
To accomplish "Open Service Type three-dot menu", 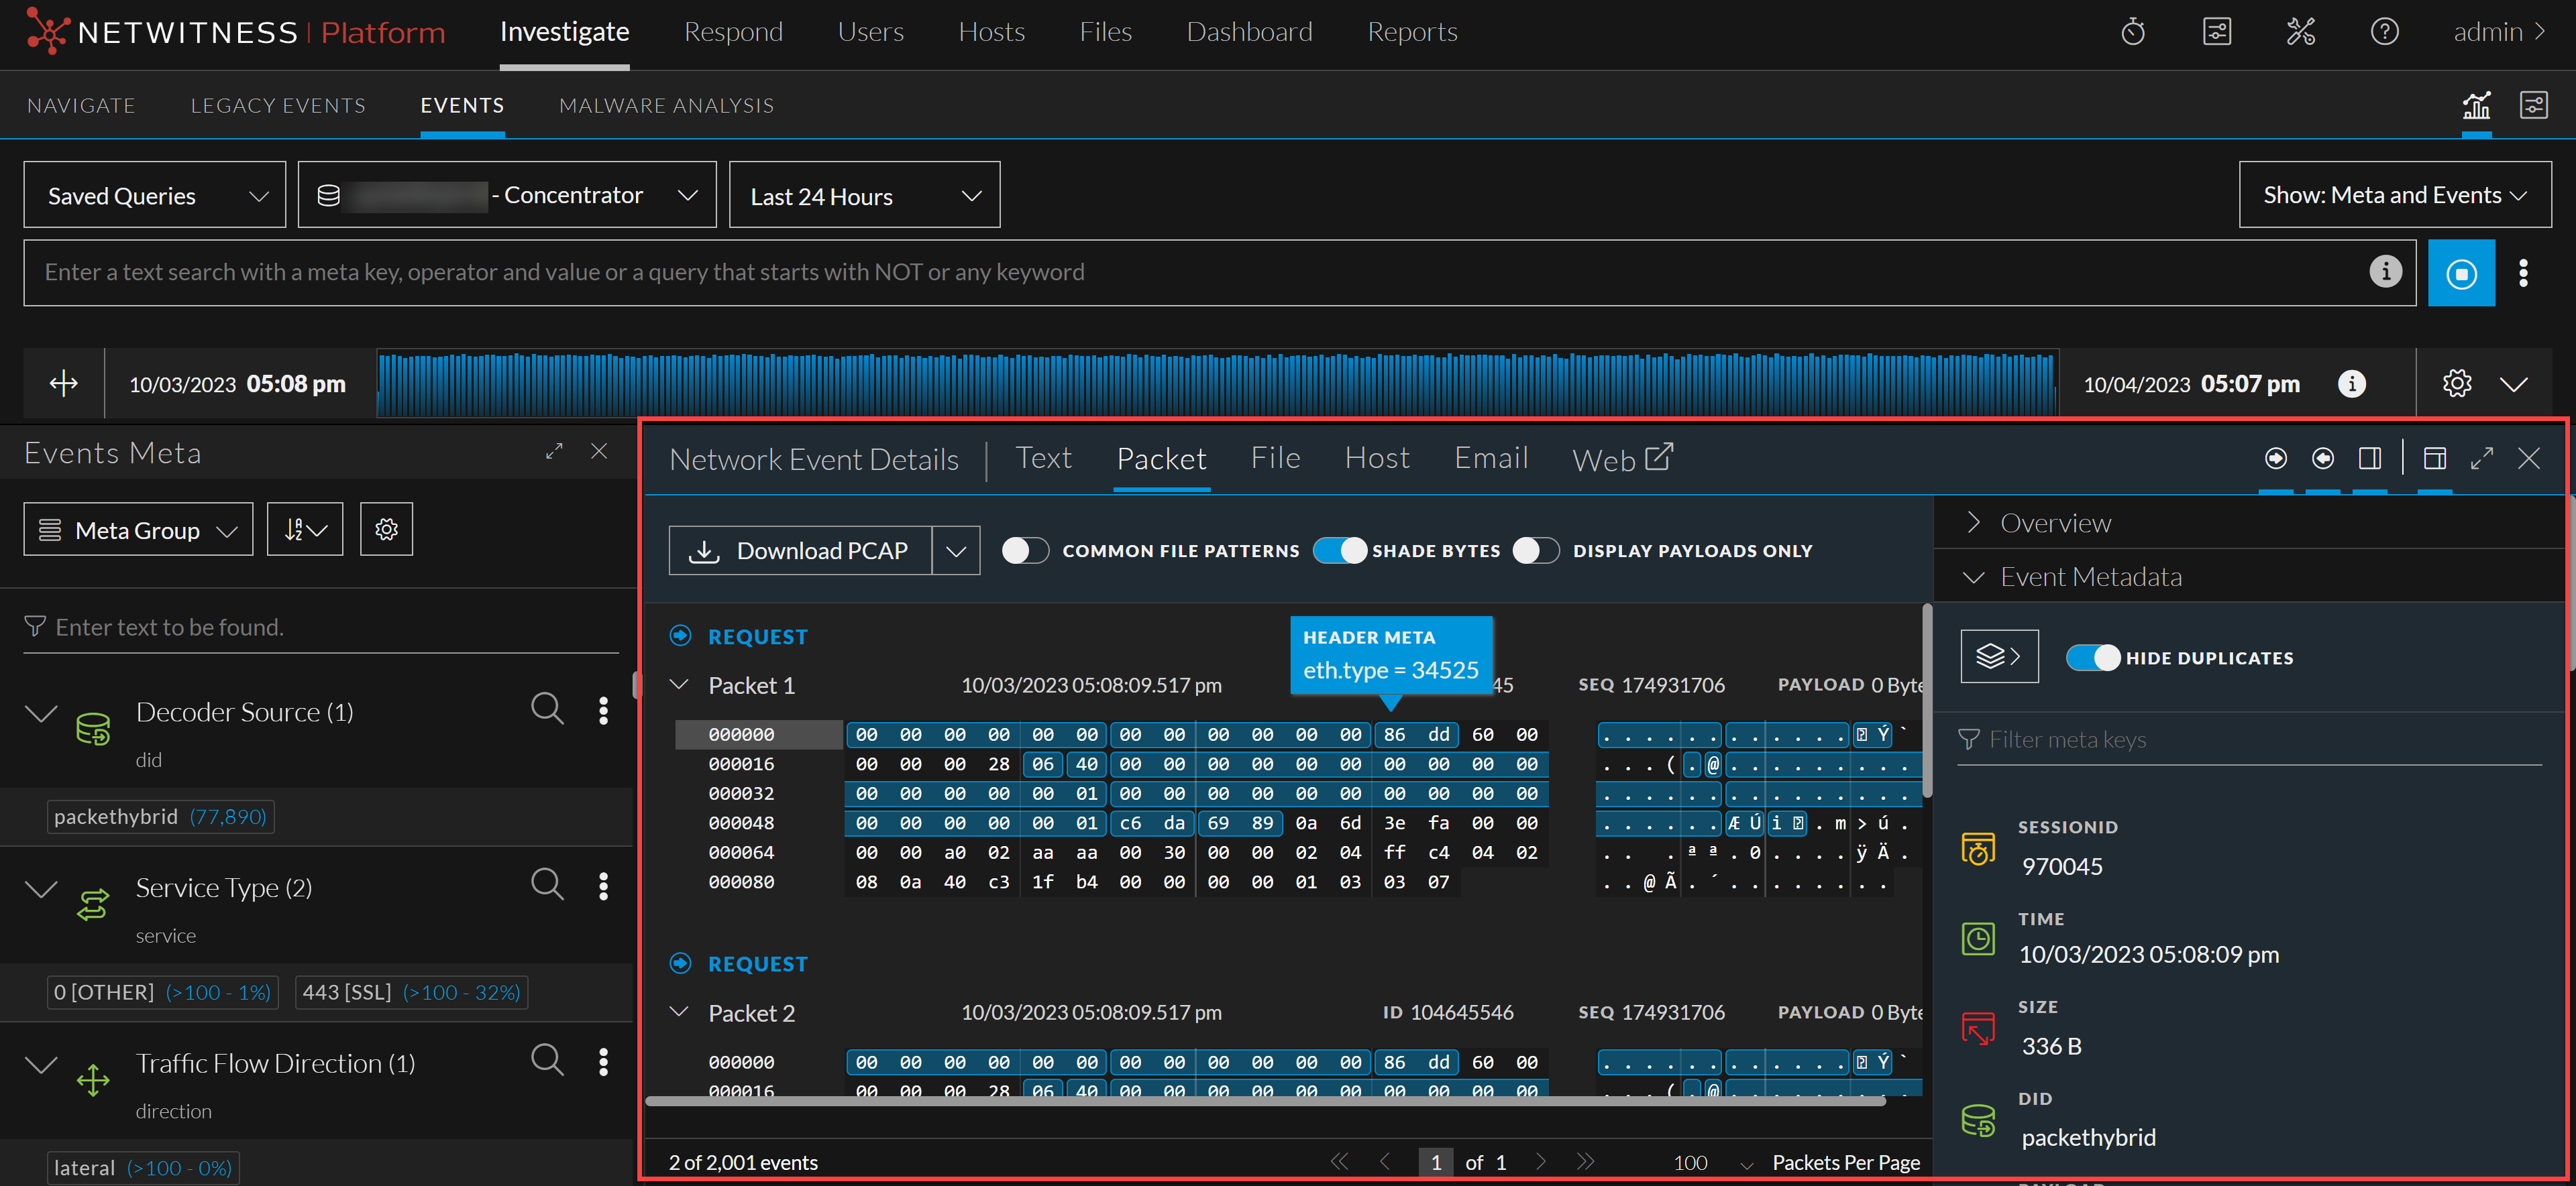I will click(603, 886).
